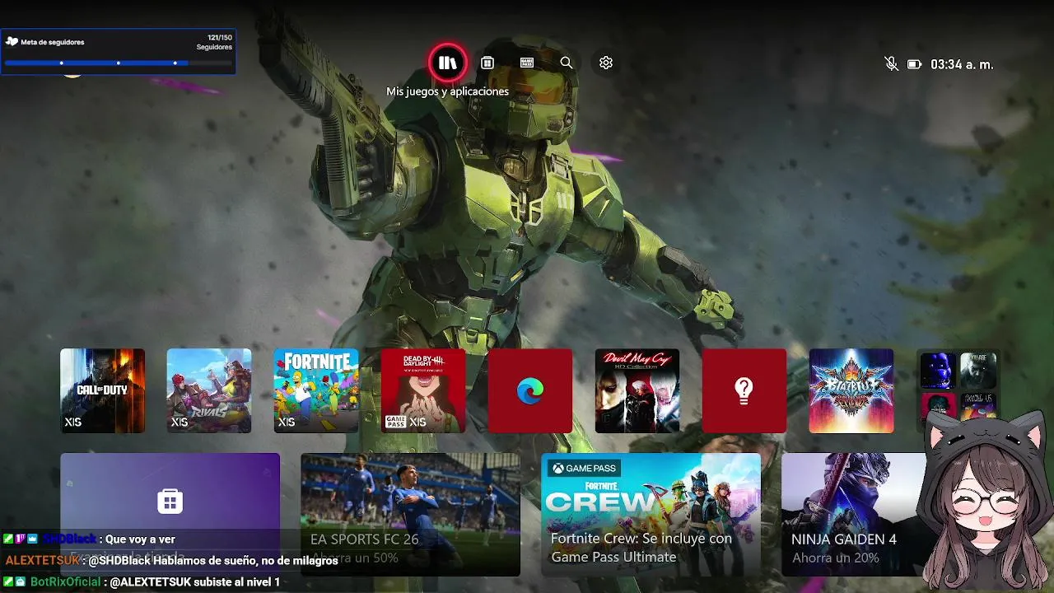This screenshot has width=1054, height=593.
Task: Open the Fortnite Crew Game Pass card
Action: pyautogui.click(x=651, y=515)
